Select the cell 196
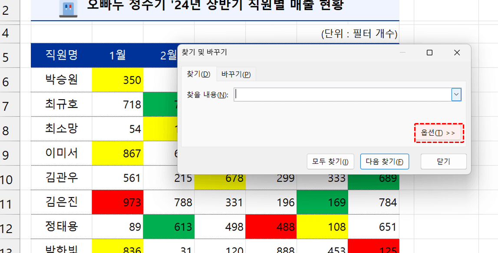This screenshot has height=253, width=498. coord(271,202)
